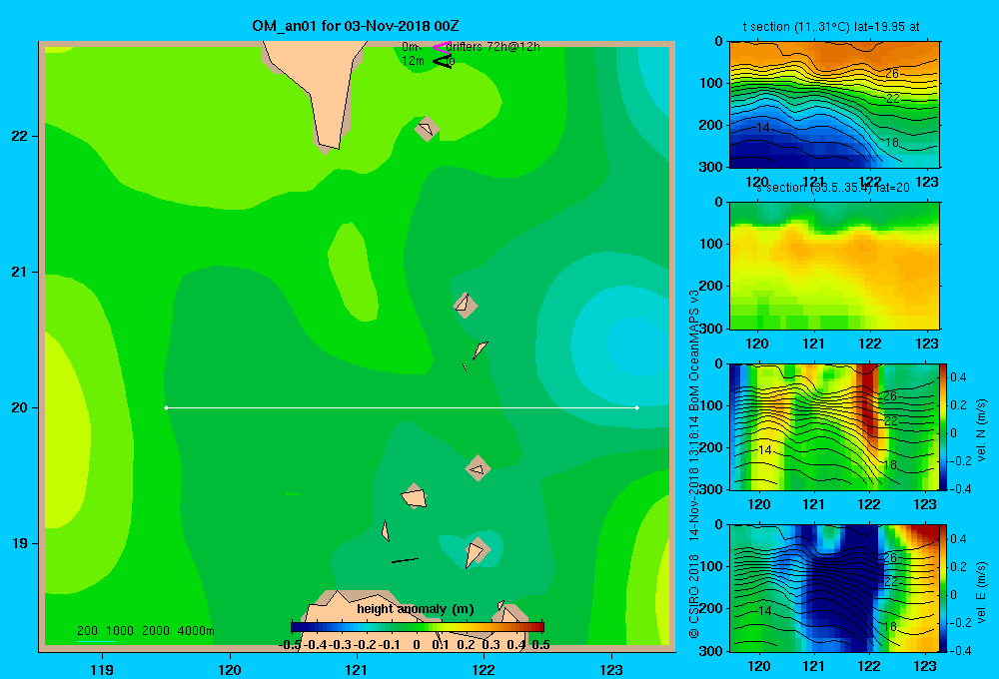This screenshot has width=999, height=679.
Task: Click latitude label 19 on main map
Action: click(20, 543)
